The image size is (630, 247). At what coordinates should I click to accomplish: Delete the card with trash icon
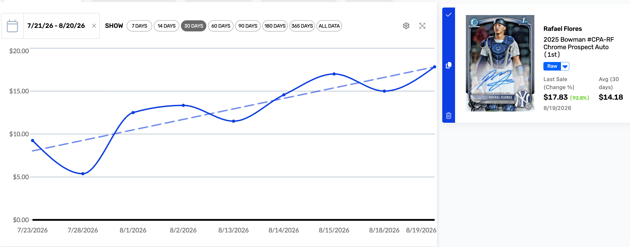[449, 116]
